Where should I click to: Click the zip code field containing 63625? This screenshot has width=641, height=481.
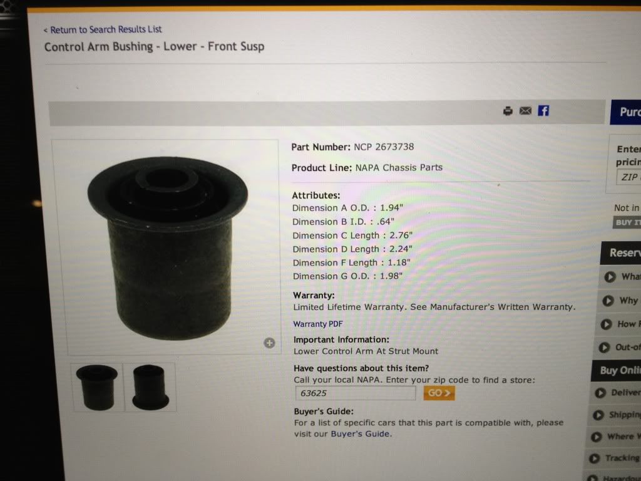[356, 393]
